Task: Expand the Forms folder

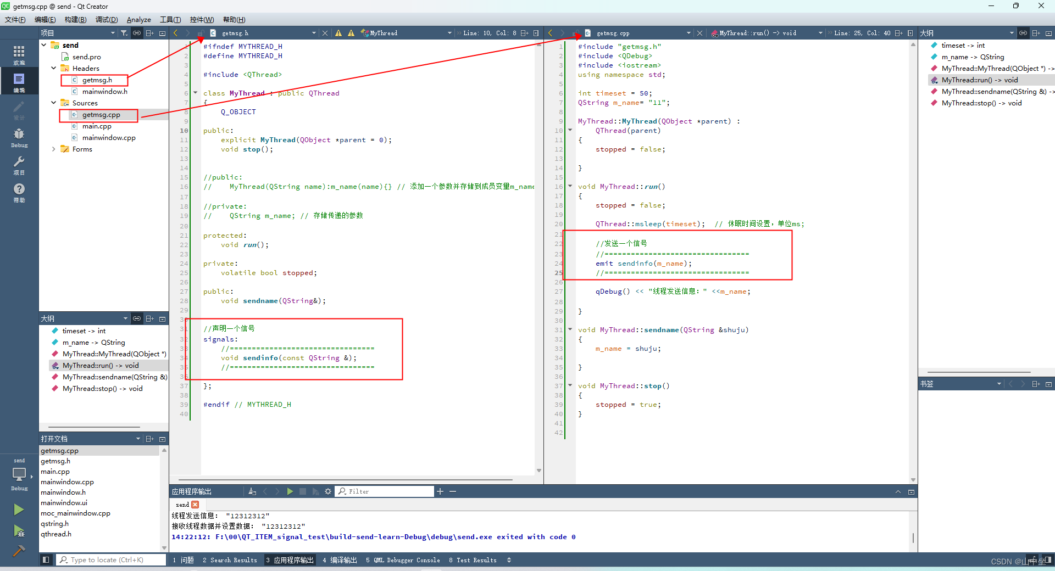Action: (x=53, y=149)
